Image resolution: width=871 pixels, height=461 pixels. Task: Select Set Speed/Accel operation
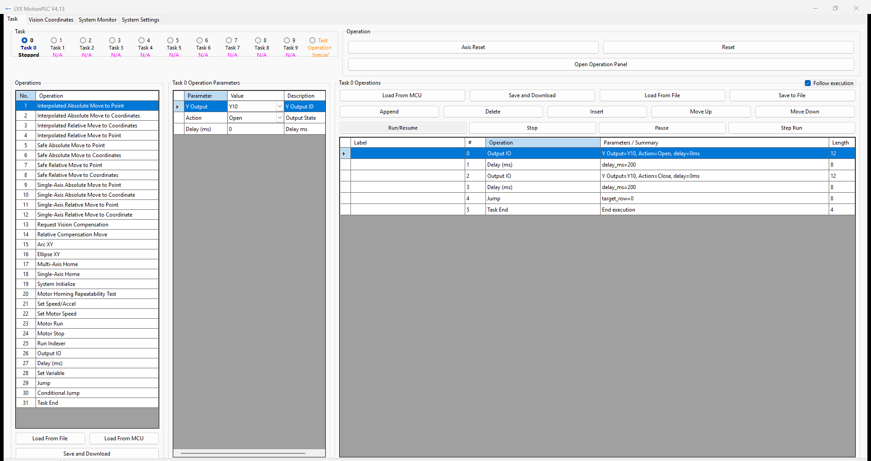click(87, 304)
